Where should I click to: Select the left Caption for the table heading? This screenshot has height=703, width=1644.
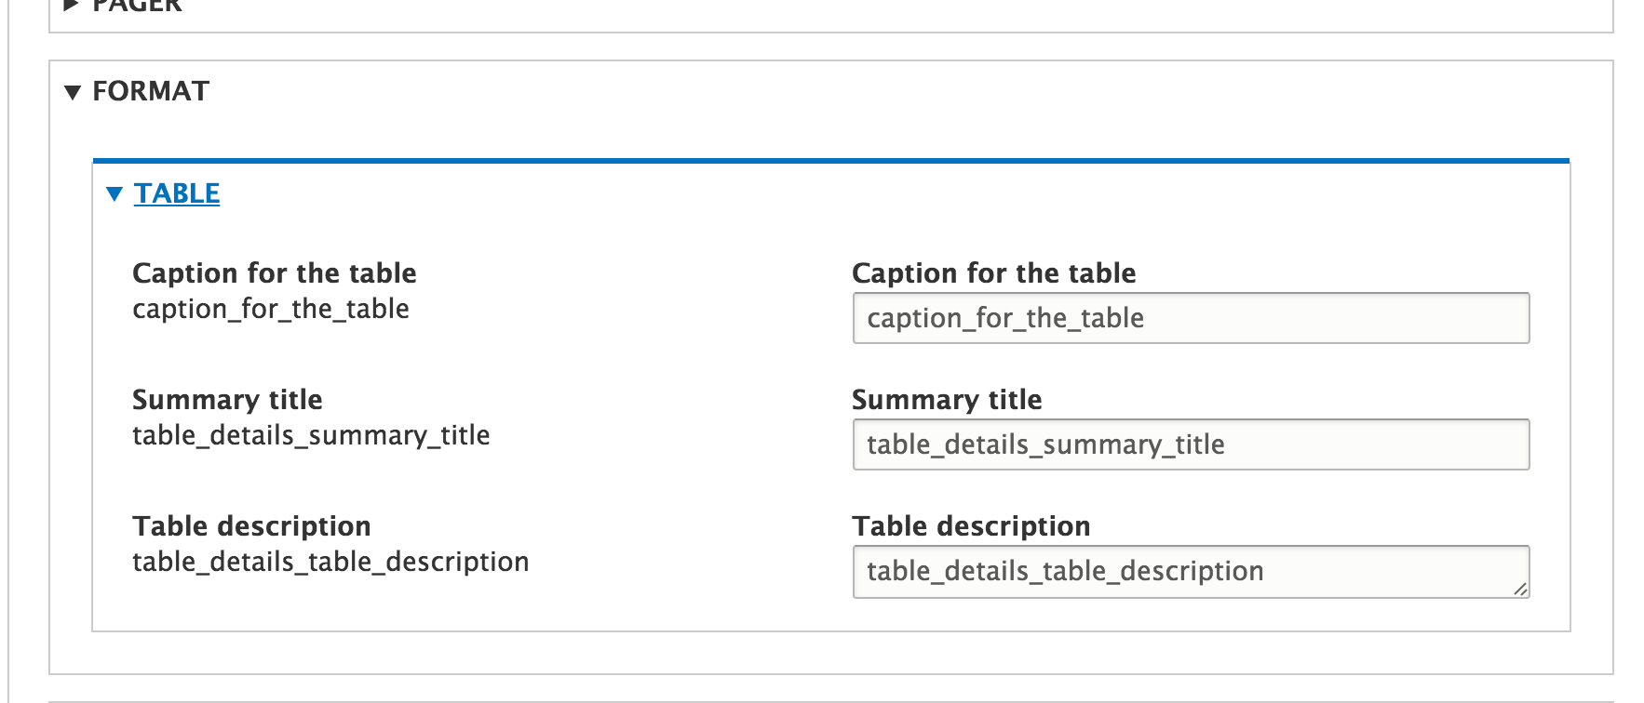(x=274, y=272)
